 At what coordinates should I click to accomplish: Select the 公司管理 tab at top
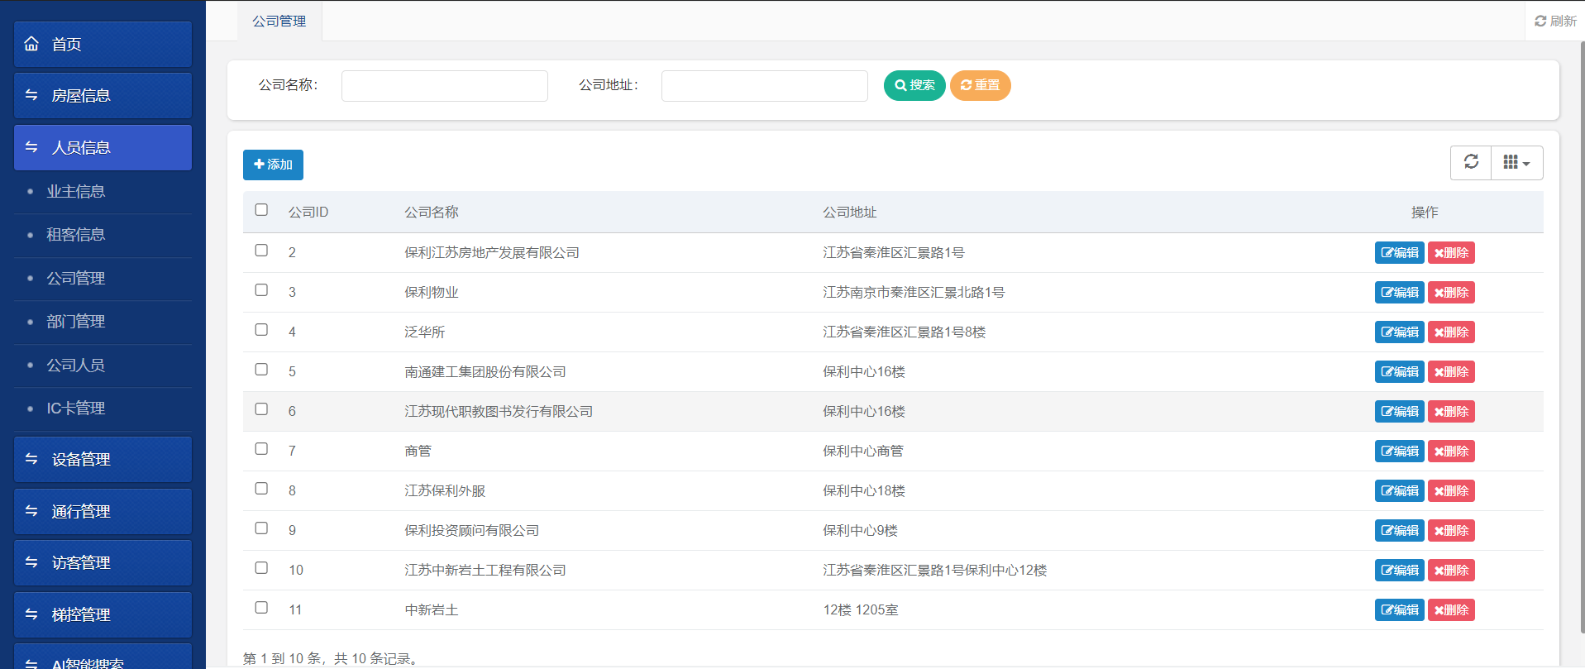click(279, 22)
